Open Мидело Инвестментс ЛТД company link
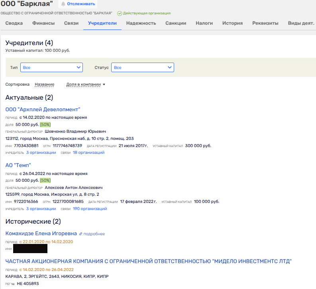316x289 pixels. pyautogui.click(x=149, y=261)
